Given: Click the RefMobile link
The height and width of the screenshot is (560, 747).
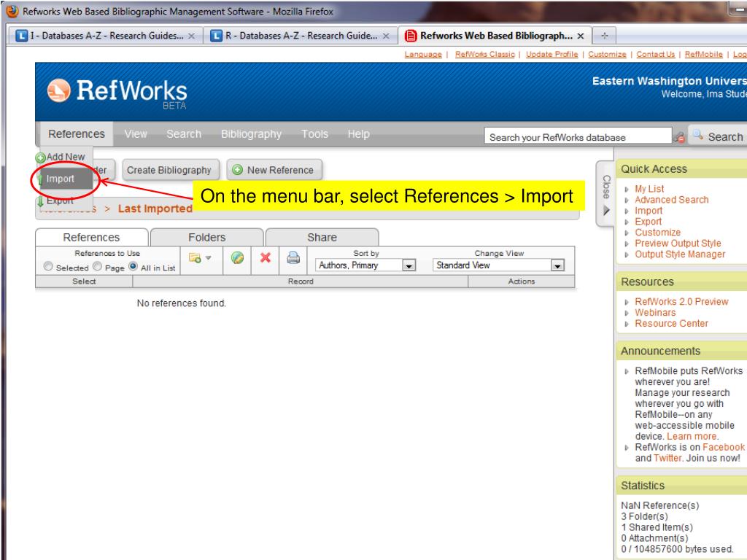Looking at the screenshot, I should point(704,54).
